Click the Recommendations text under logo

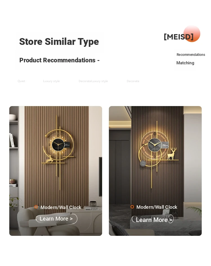pos(191,55)
